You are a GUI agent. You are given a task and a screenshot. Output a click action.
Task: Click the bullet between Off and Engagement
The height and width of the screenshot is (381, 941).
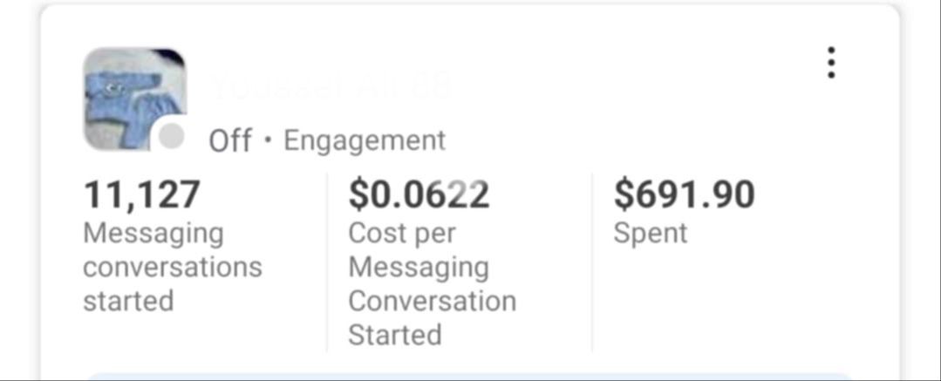click(x=268, y=140)
